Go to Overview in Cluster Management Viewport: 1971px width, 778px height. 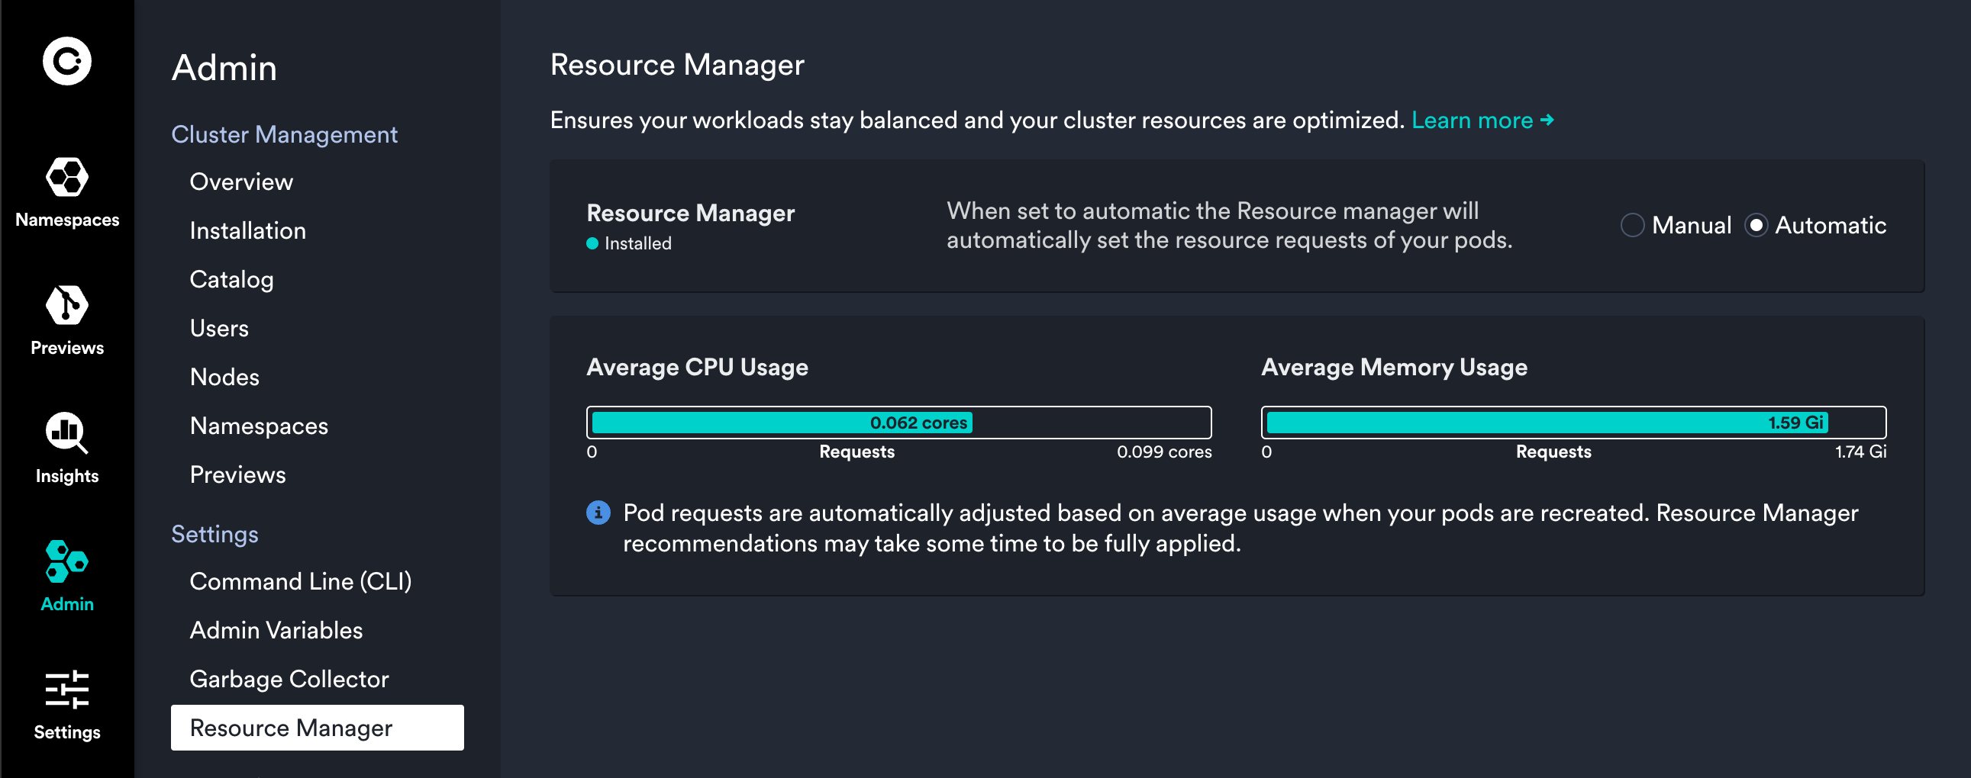[x=241, y=182]
